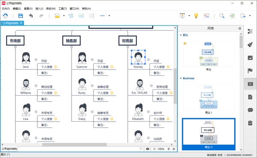
Task: Zoom out with the minus button
Action: (154, 149)
